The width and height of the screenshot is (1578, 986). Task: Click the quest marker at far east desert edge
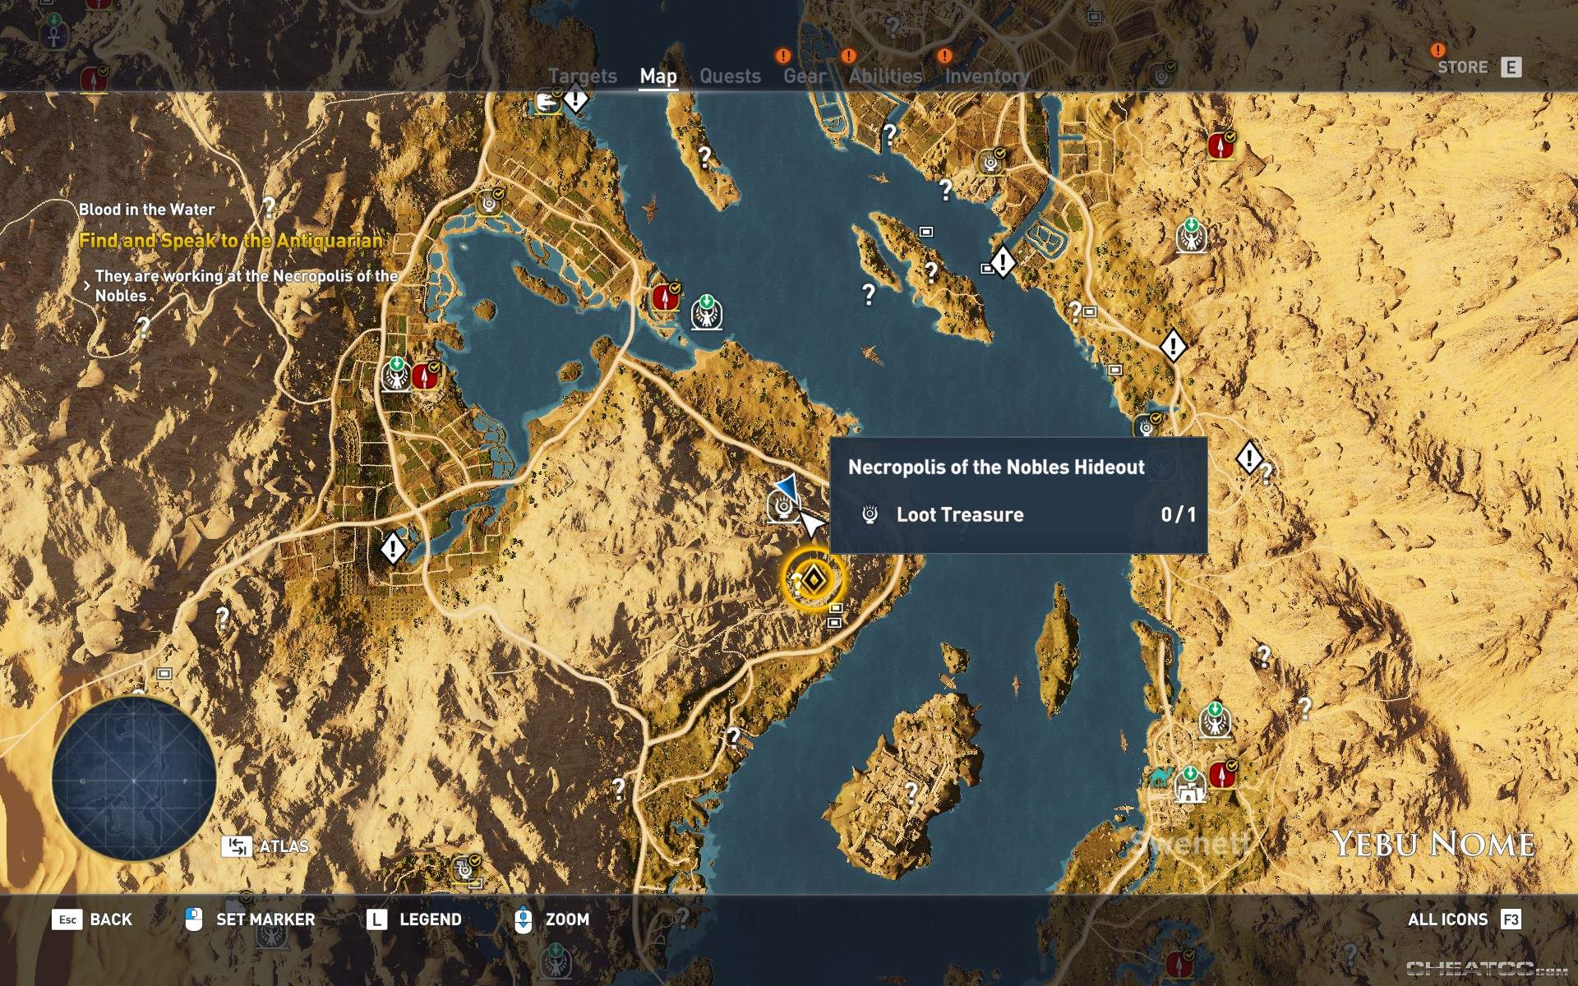[1249, 457]
